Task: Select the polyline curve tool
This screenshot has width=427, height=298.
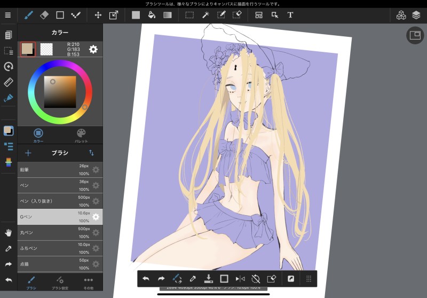Action: 76,15
